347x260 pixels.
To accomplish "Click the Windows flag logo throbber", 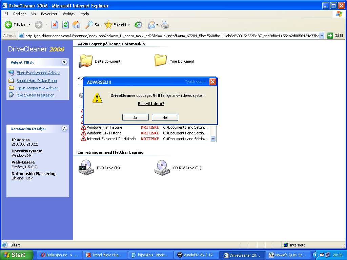I will (x=339, y=14).
